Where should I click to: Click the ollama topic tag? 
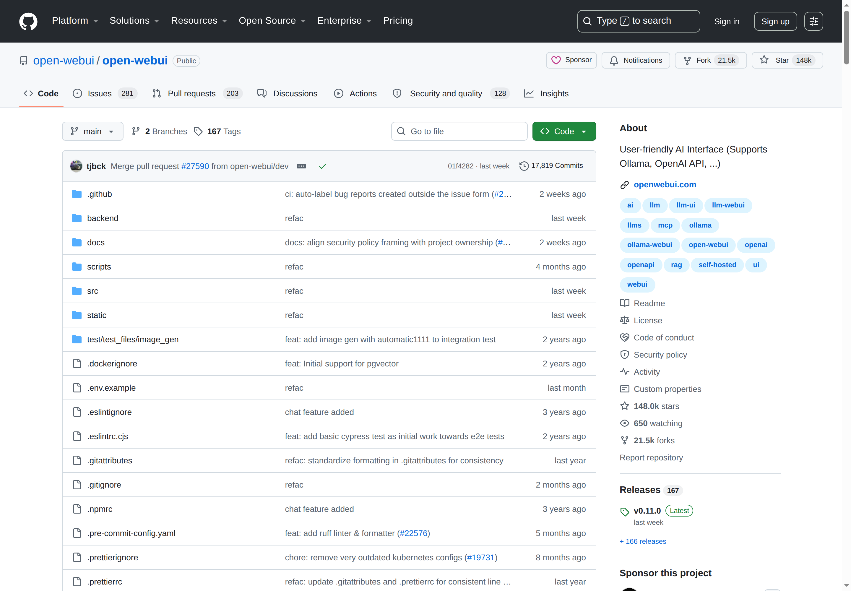tap(700, 225)
